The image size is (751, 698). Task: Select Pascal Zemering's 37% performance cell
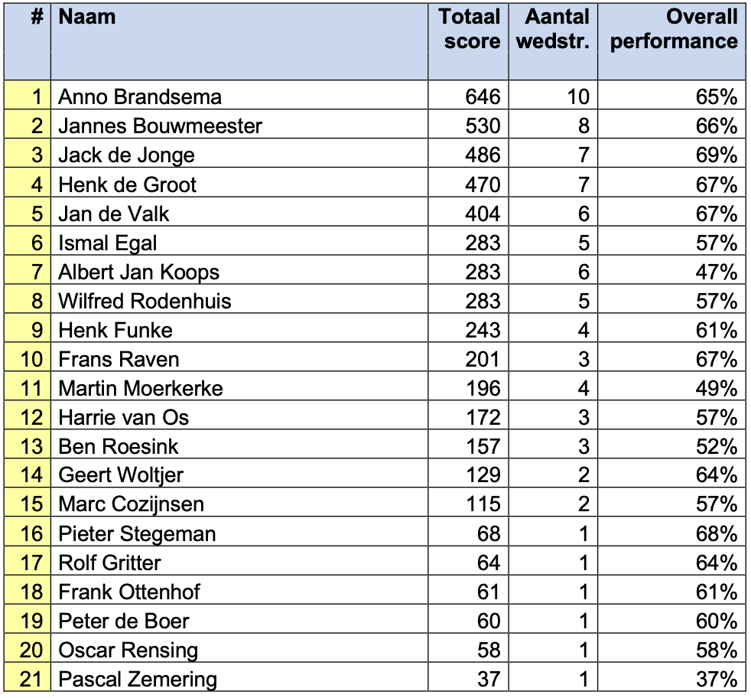671,677
